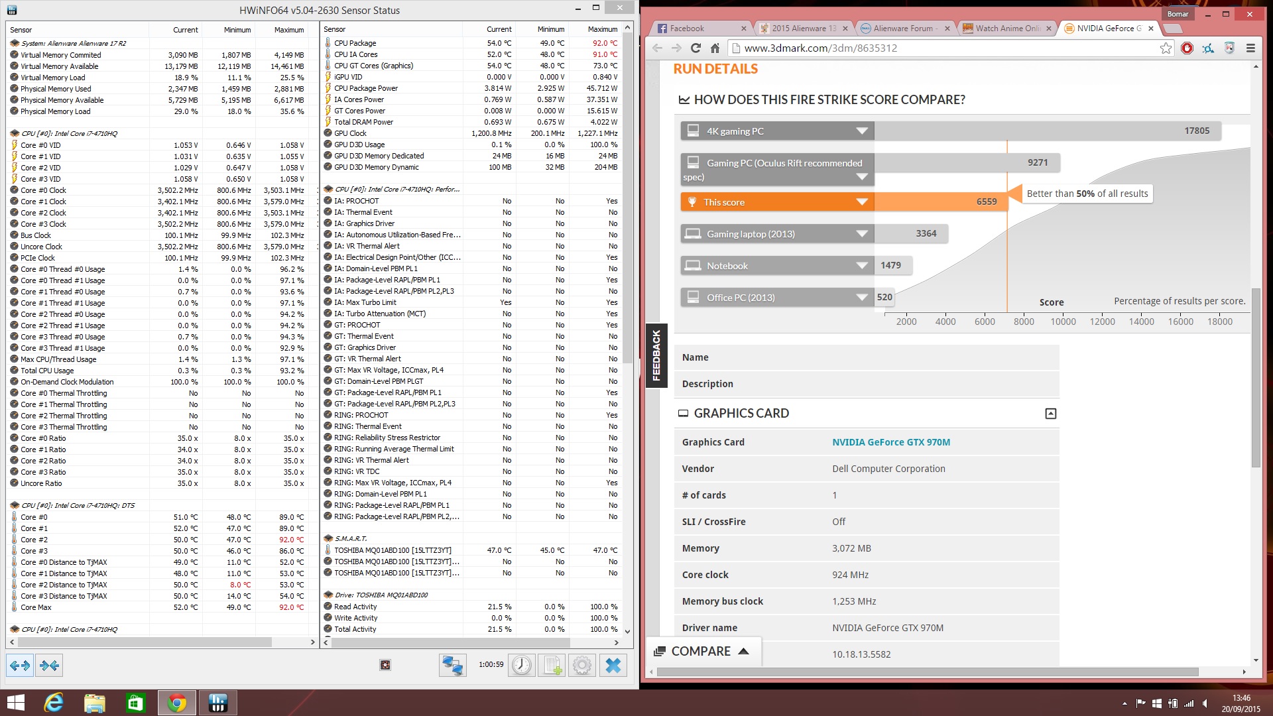Start logging with the sheet-plus button
The width and height of the screenshot is (1273, 716).
pyautogui.click(x=552, y=665)
